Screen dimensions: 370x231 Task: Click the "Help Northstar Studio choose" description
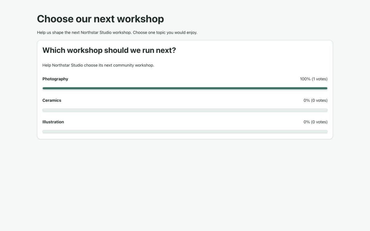coord(98,65)
